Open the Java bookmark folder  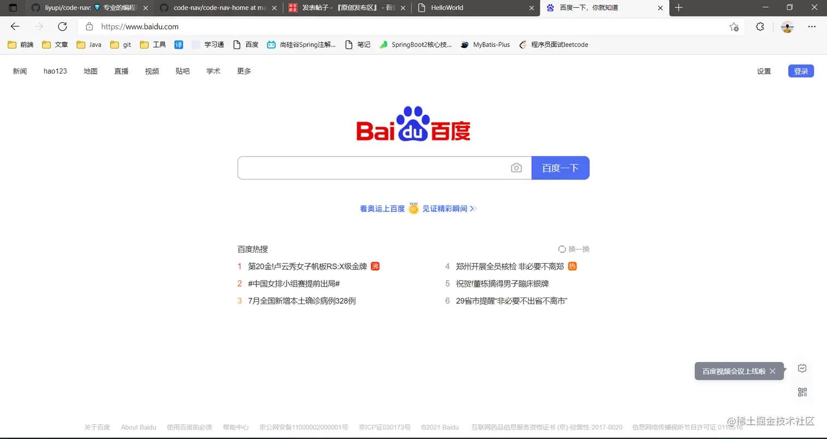89,45
